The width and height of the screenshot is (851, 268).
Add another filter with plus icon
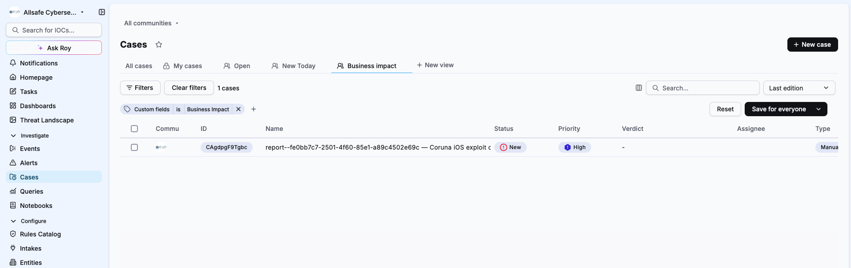tap(254, 109)
